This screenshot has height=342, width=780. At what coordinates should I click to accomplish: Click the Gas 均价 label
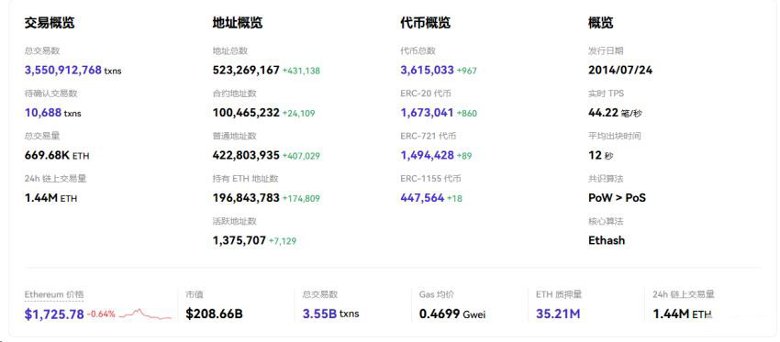tap(437, 294)
